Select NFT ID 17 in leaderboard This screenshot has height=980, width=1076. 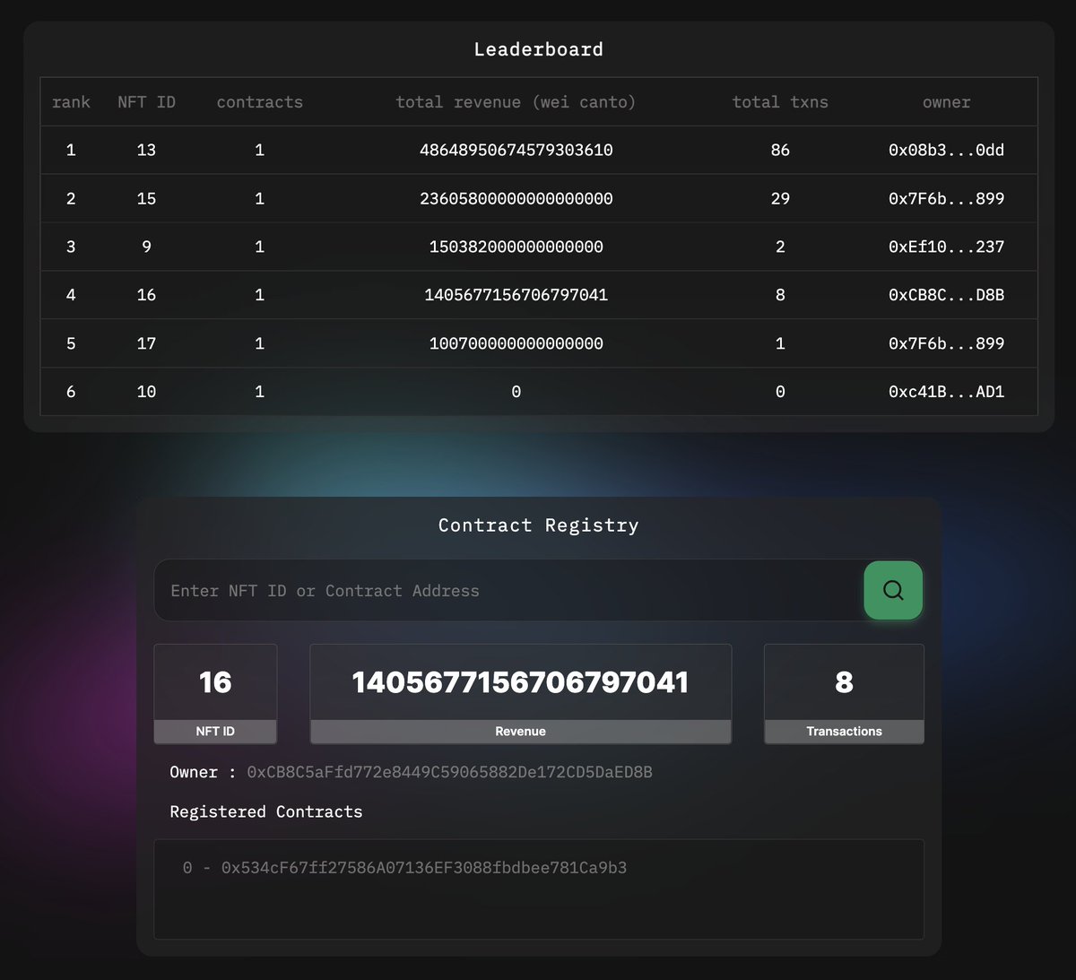coord(146,343)
